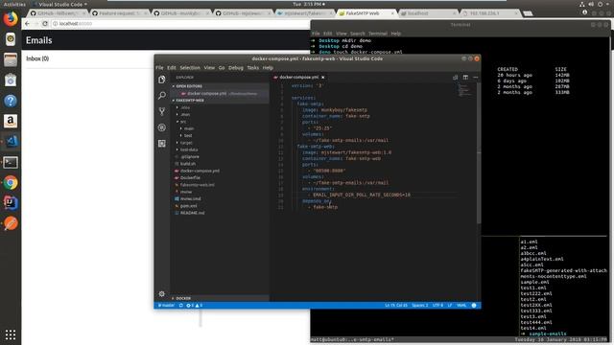Open the Visual Studio Code app menu in top bar
614x345 pixels.
click(x=60, y=4)
